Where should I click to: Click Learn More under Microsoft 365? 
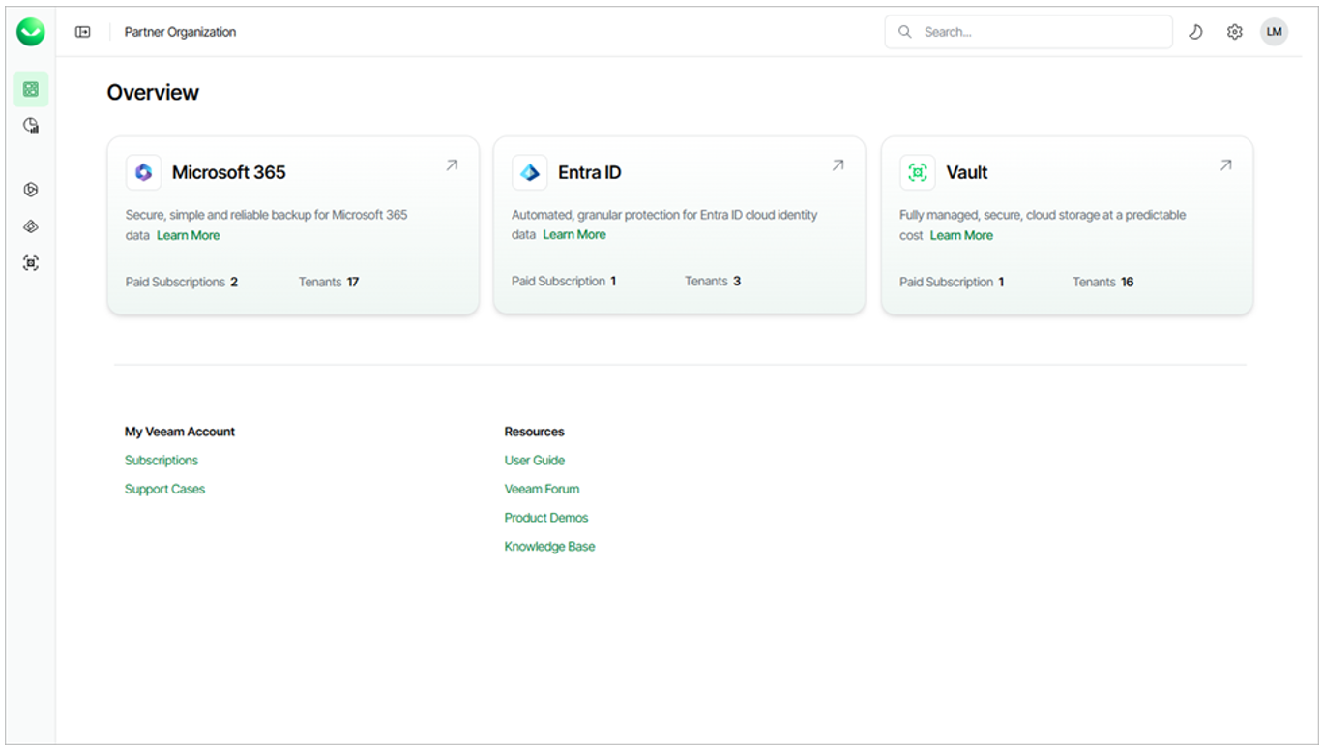pyautogui.click(x=188, y=235)
